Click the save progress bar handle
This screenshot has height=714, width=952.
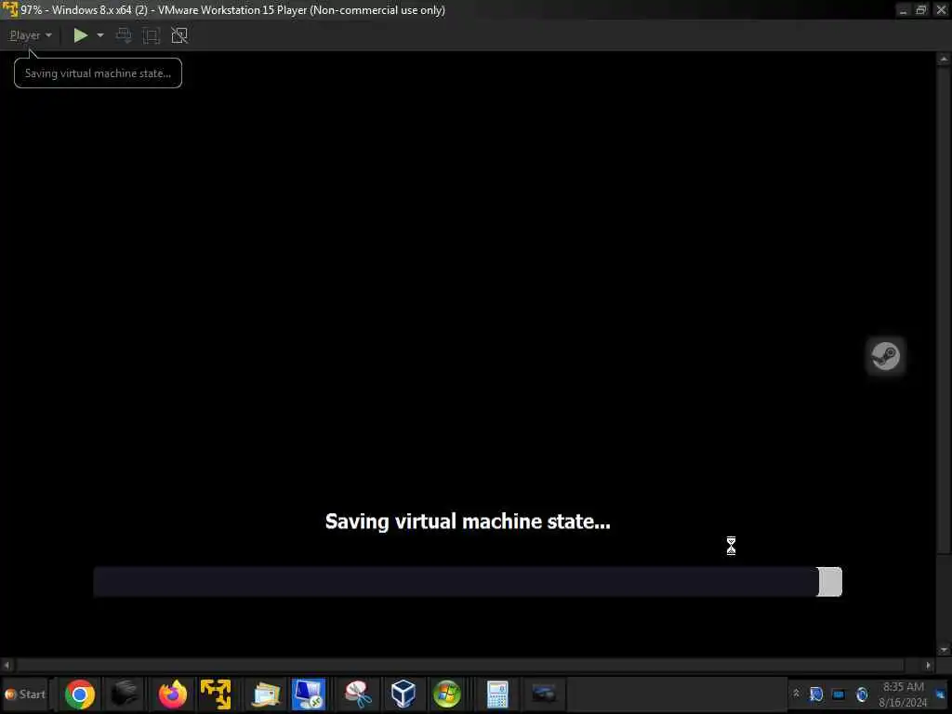[x=829, y=582]
